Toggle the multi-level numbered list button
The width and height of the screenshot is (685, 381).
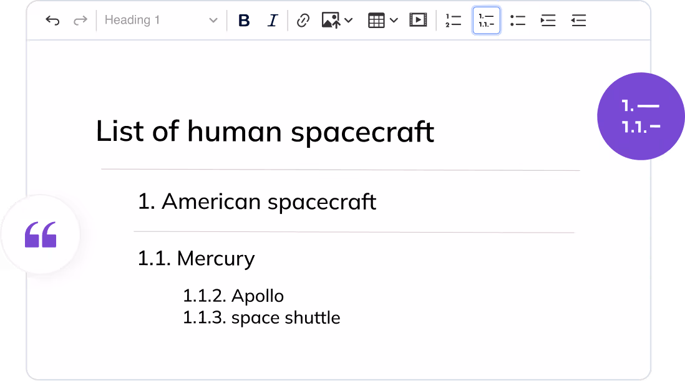486,21
